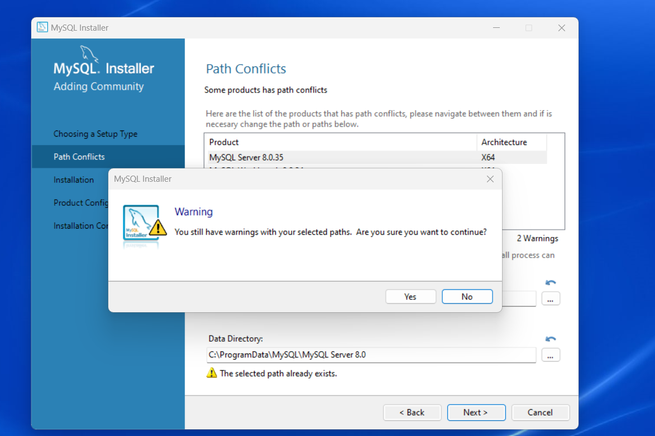
Task: Click the '2 Warnings' text
Action: tap(537, 239)
